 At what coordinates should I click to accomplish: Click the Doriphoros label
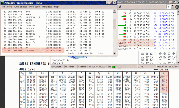coord(59,60)
